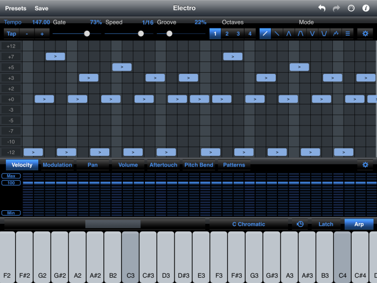Click Save in the top bar
Screen dimensions: 377x283
(x=41, y=8)
